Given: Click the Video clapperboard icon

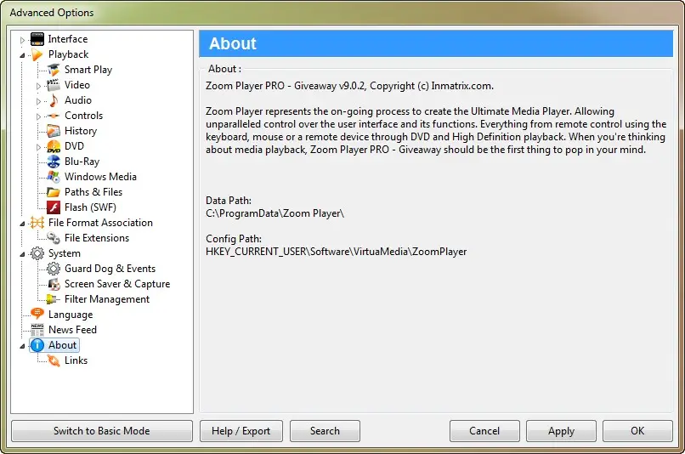Looking at the screenshot, I should tap(54, 85).
